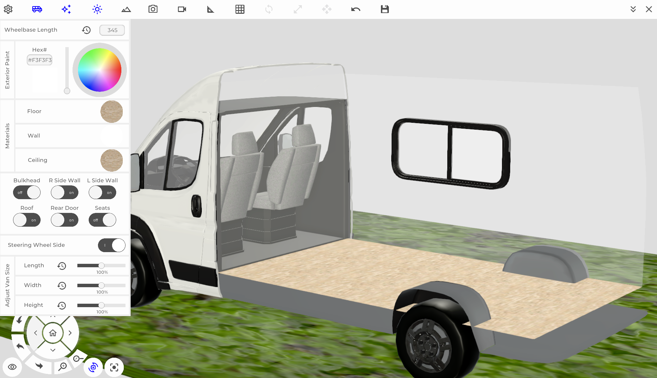Select the Floor material row label

coord(34,111)
